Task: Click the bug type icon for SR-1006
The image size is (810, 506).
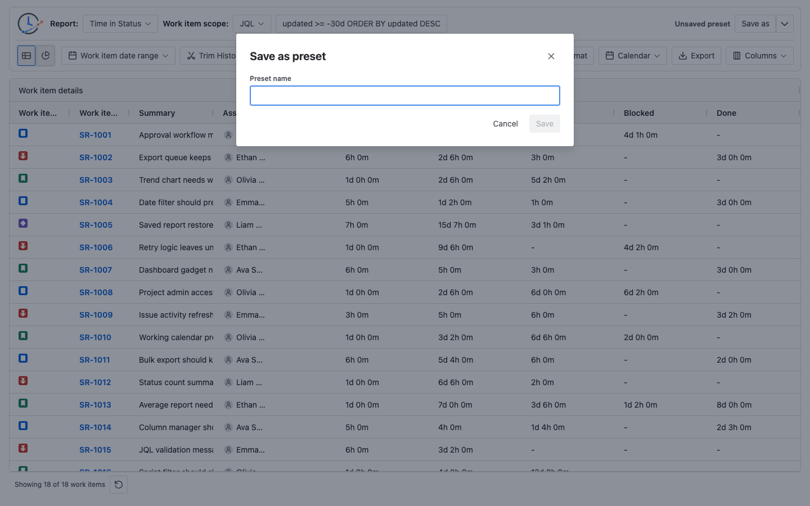Action: [23, 246]
